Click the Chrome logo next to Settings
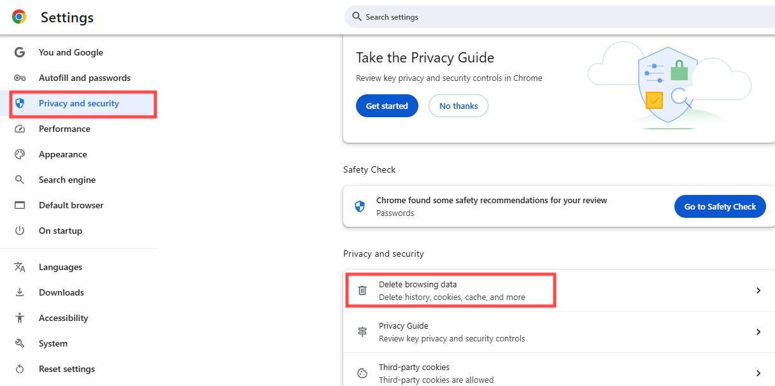The image size is (775, 386). [x=18, y=17]
